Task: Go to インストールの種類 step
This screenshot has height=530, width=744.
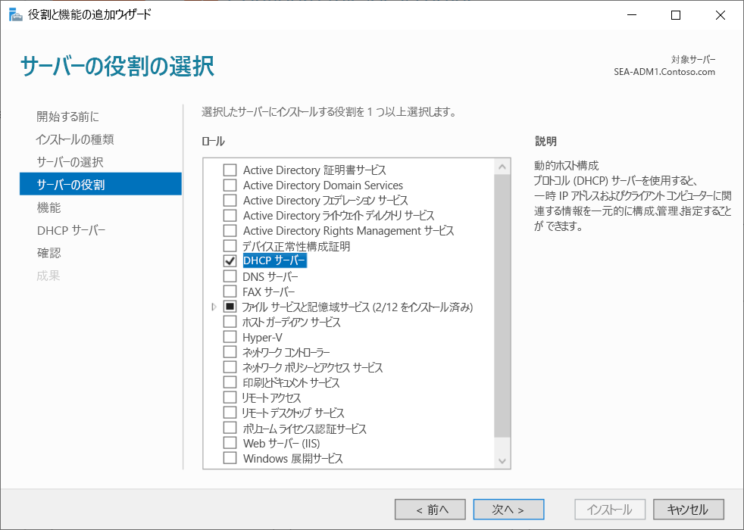Action: pyautogui.click(x=75, y=139)
